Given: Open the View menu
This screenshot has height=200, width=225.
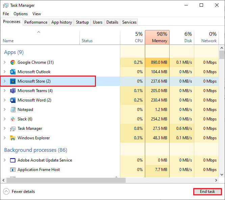Looking at the screenshot, I should tap(36, 14).
